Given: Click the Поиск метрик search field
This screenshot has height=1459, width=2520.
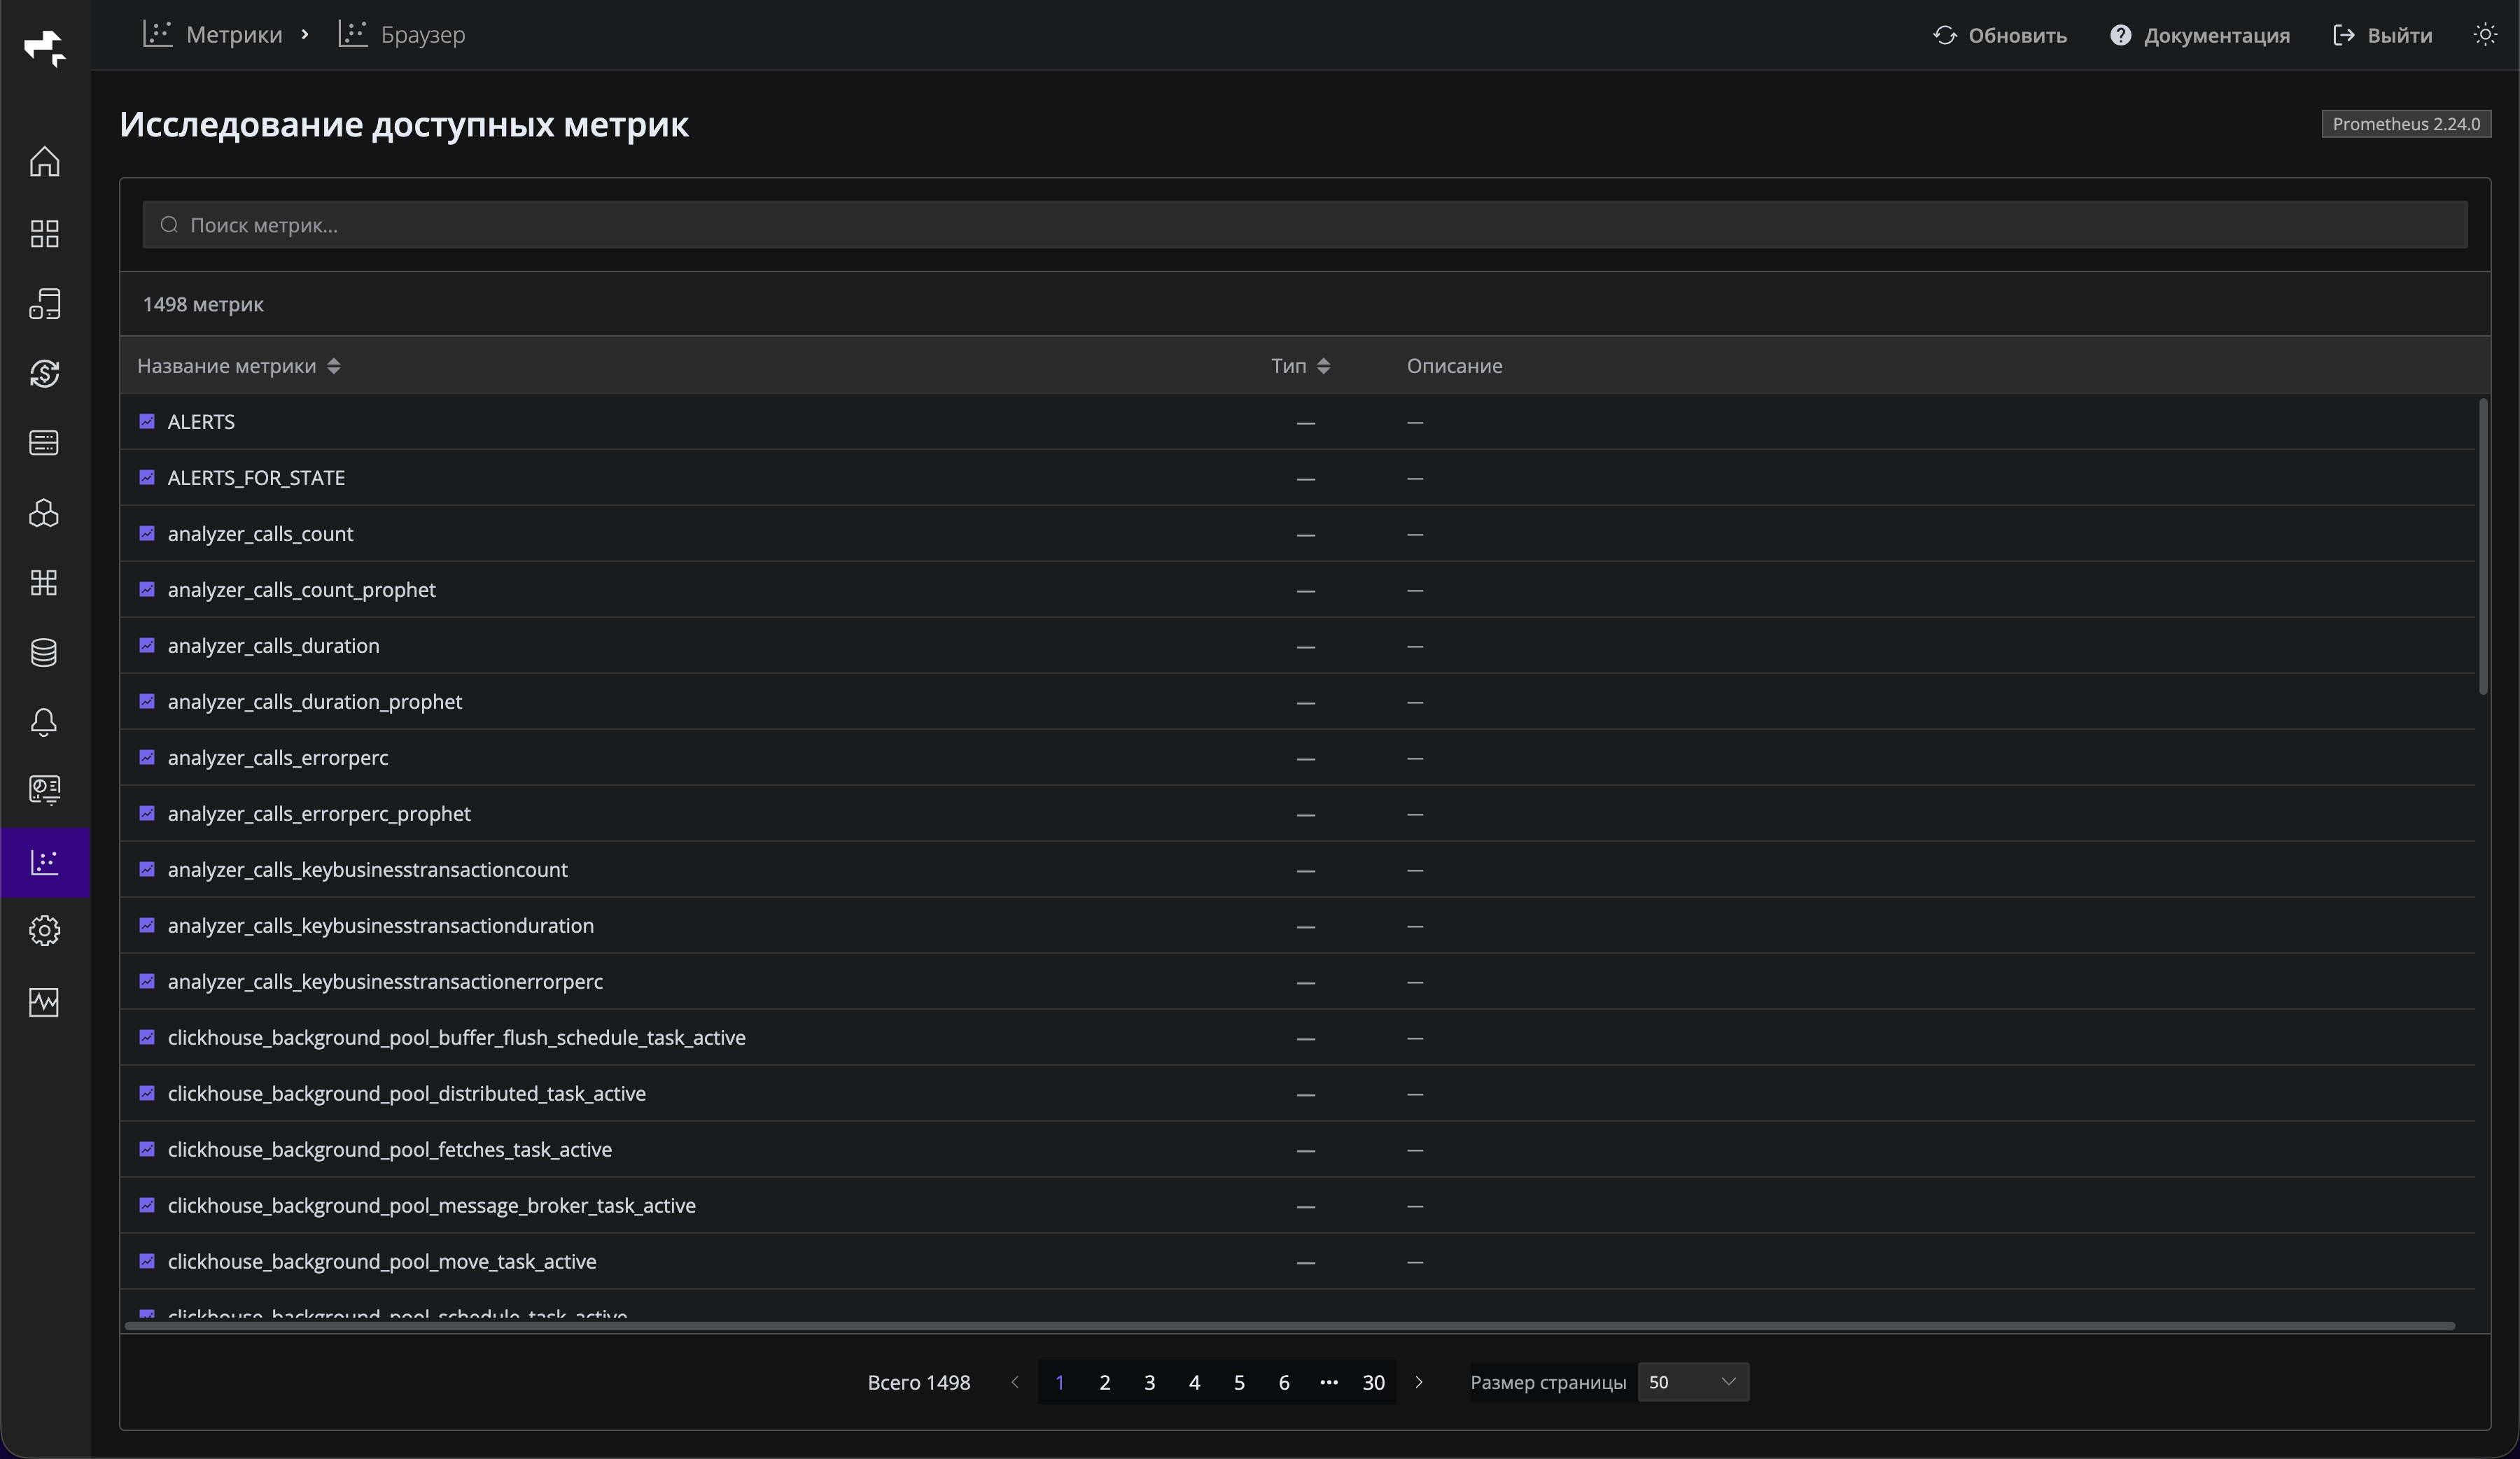Looking at the screenshot, I should (1304, 225).
